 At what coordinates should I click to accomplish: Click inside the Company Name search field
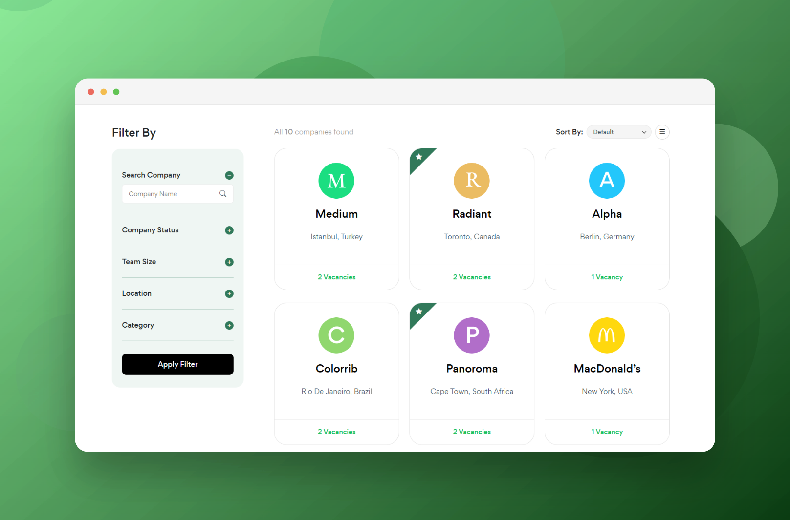coord(166,194)
